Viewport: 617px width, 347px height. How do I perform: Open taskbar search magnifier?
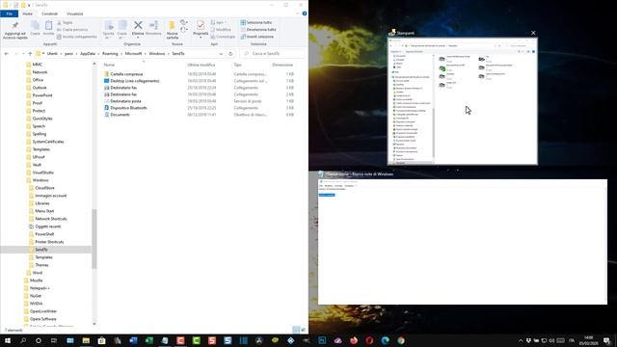(x=23, y=340)
